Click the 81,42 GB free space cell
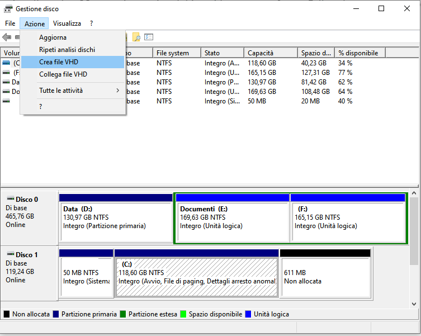This screenshot has height=336, width=421. (314, 82)
